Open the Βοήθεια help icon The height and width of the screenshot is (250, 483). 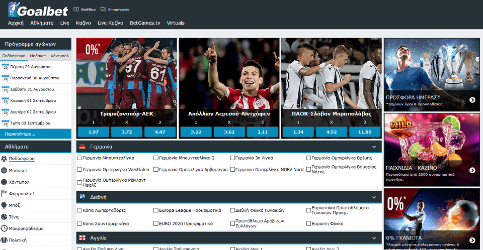(76, 9)
